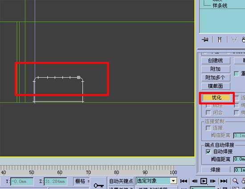Toggle the checkbox right of 优化 button

tap(237, 98)
